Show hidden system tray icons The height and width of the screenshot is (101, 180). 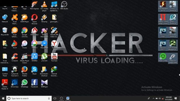point(153,98)
